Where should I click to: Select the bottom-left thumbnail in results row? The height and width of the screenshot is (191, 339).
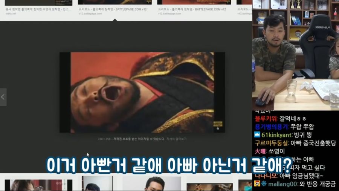pyautogui.click(x=38, y=185)
